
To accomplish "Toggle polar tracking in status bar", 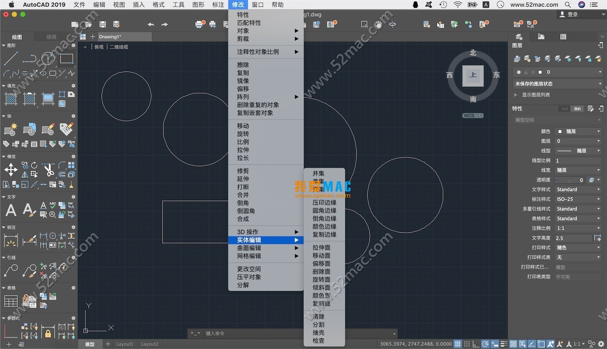I will pos(485,344).
